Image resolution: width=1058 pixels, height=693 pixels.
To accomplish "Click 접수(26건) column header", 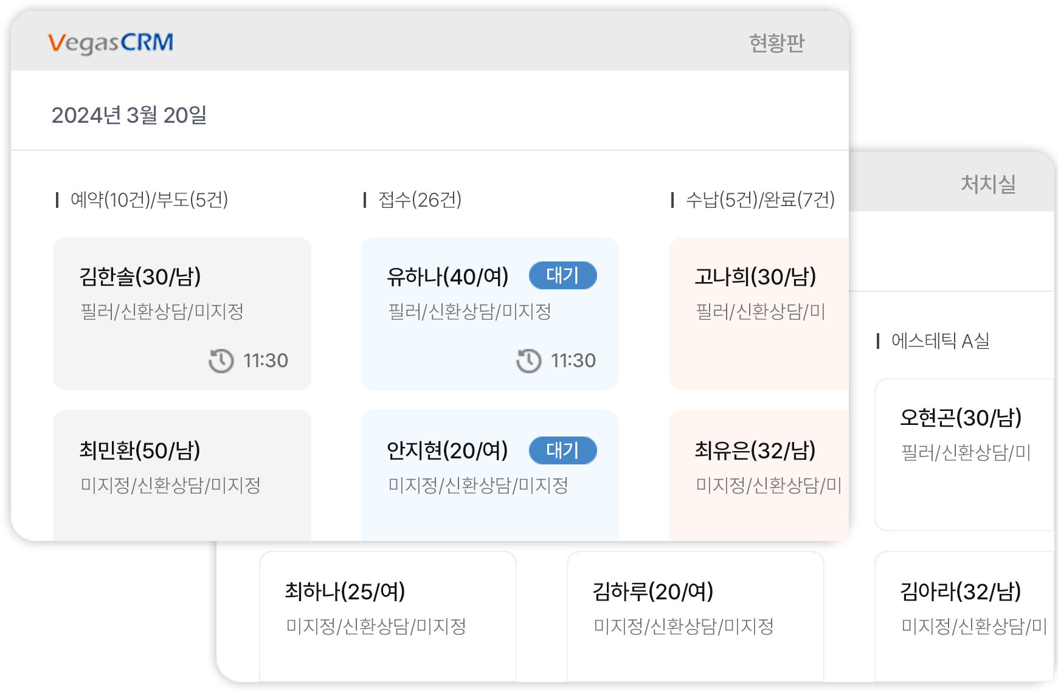I will [x=420, y=199].
